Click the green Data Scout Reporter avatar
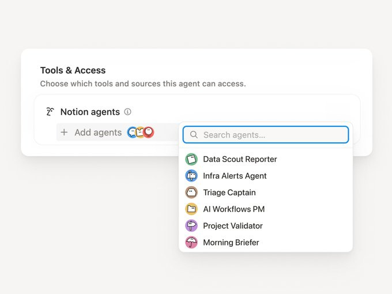Image resolution: width=392 pixels, height=294 pixels. (191, 159)
